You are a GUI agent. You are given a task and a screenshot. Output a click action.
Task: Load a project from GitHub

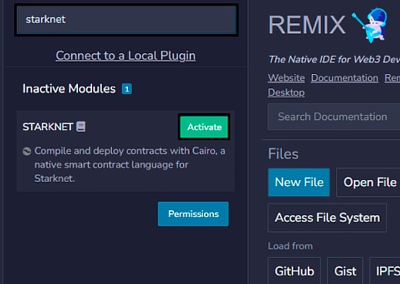pos(294,271)
